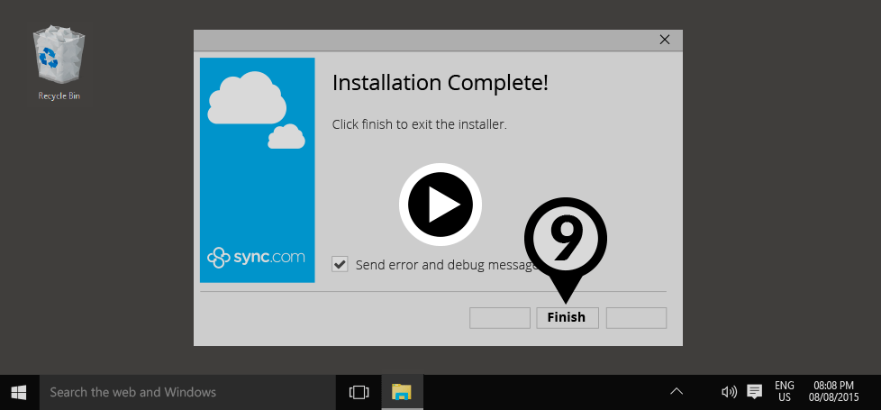Screen dimensions: 881x410
Task: Uncheck the Send error and debug messages checkbox
Action: 341,264
